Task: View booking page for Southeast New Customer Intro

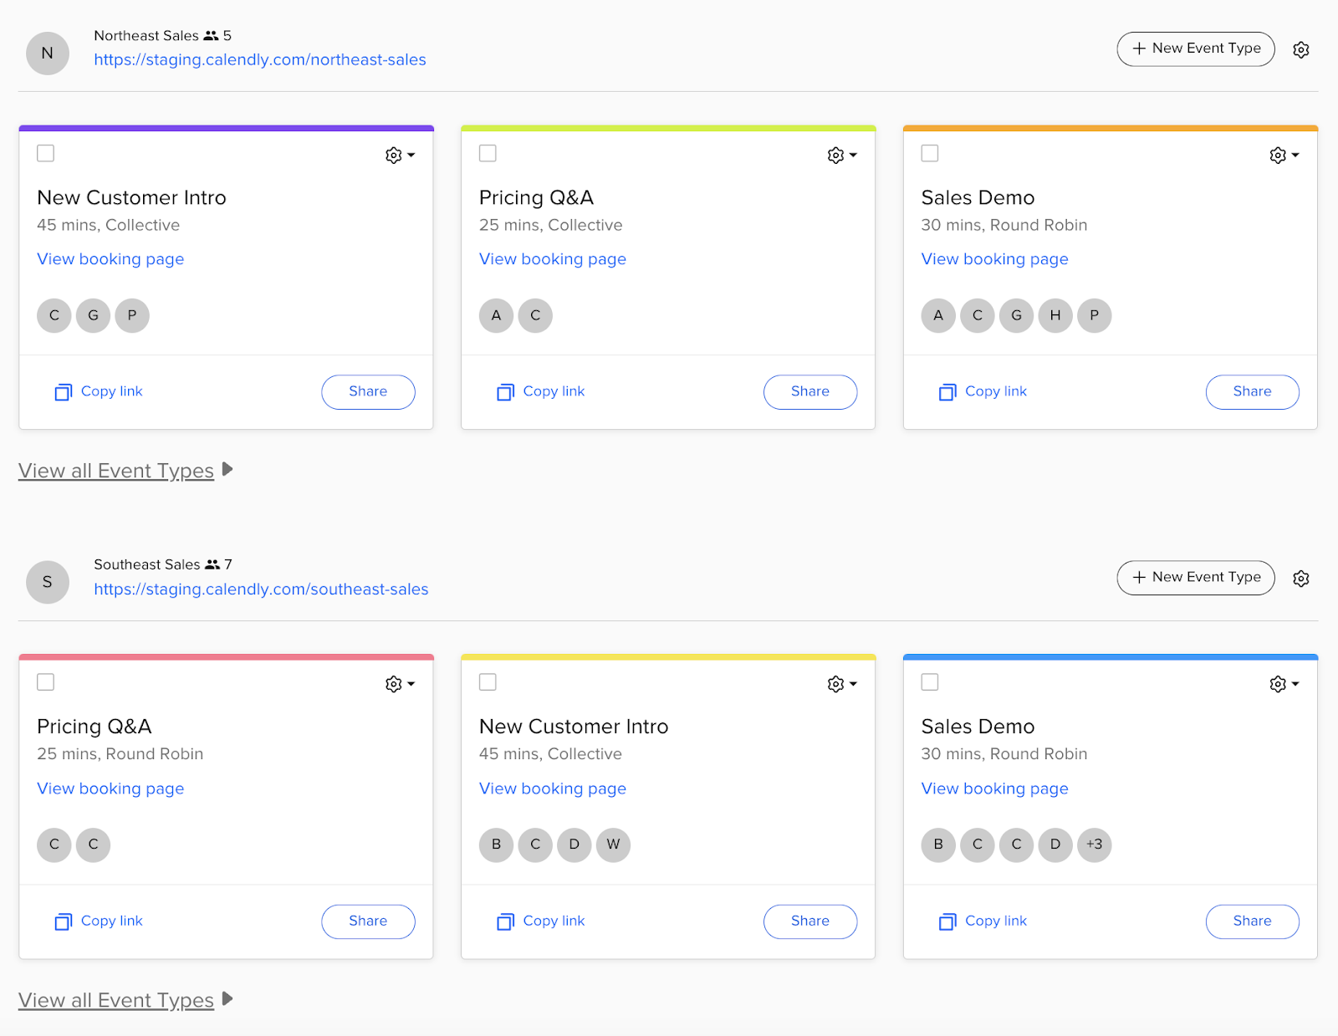Action: [x=553, y=788]
